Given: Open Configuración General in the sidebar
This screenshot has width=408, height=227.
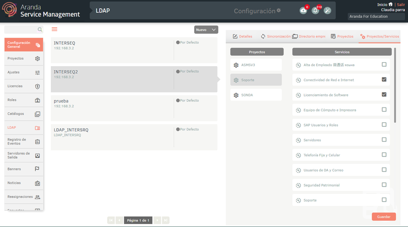Looking at the screenshot, I should click(24, 45).
